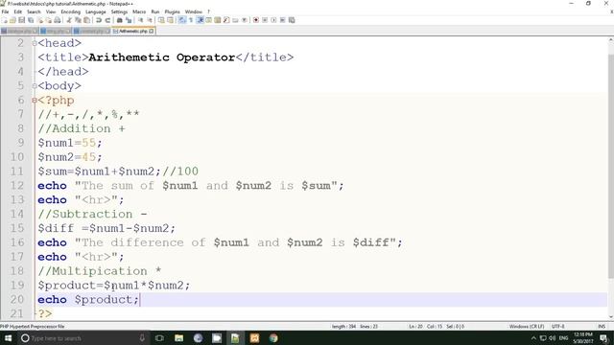The image size is (614, 345).
Task: Open the Replace toolbar icon
Action: click(x=129, y=20)
